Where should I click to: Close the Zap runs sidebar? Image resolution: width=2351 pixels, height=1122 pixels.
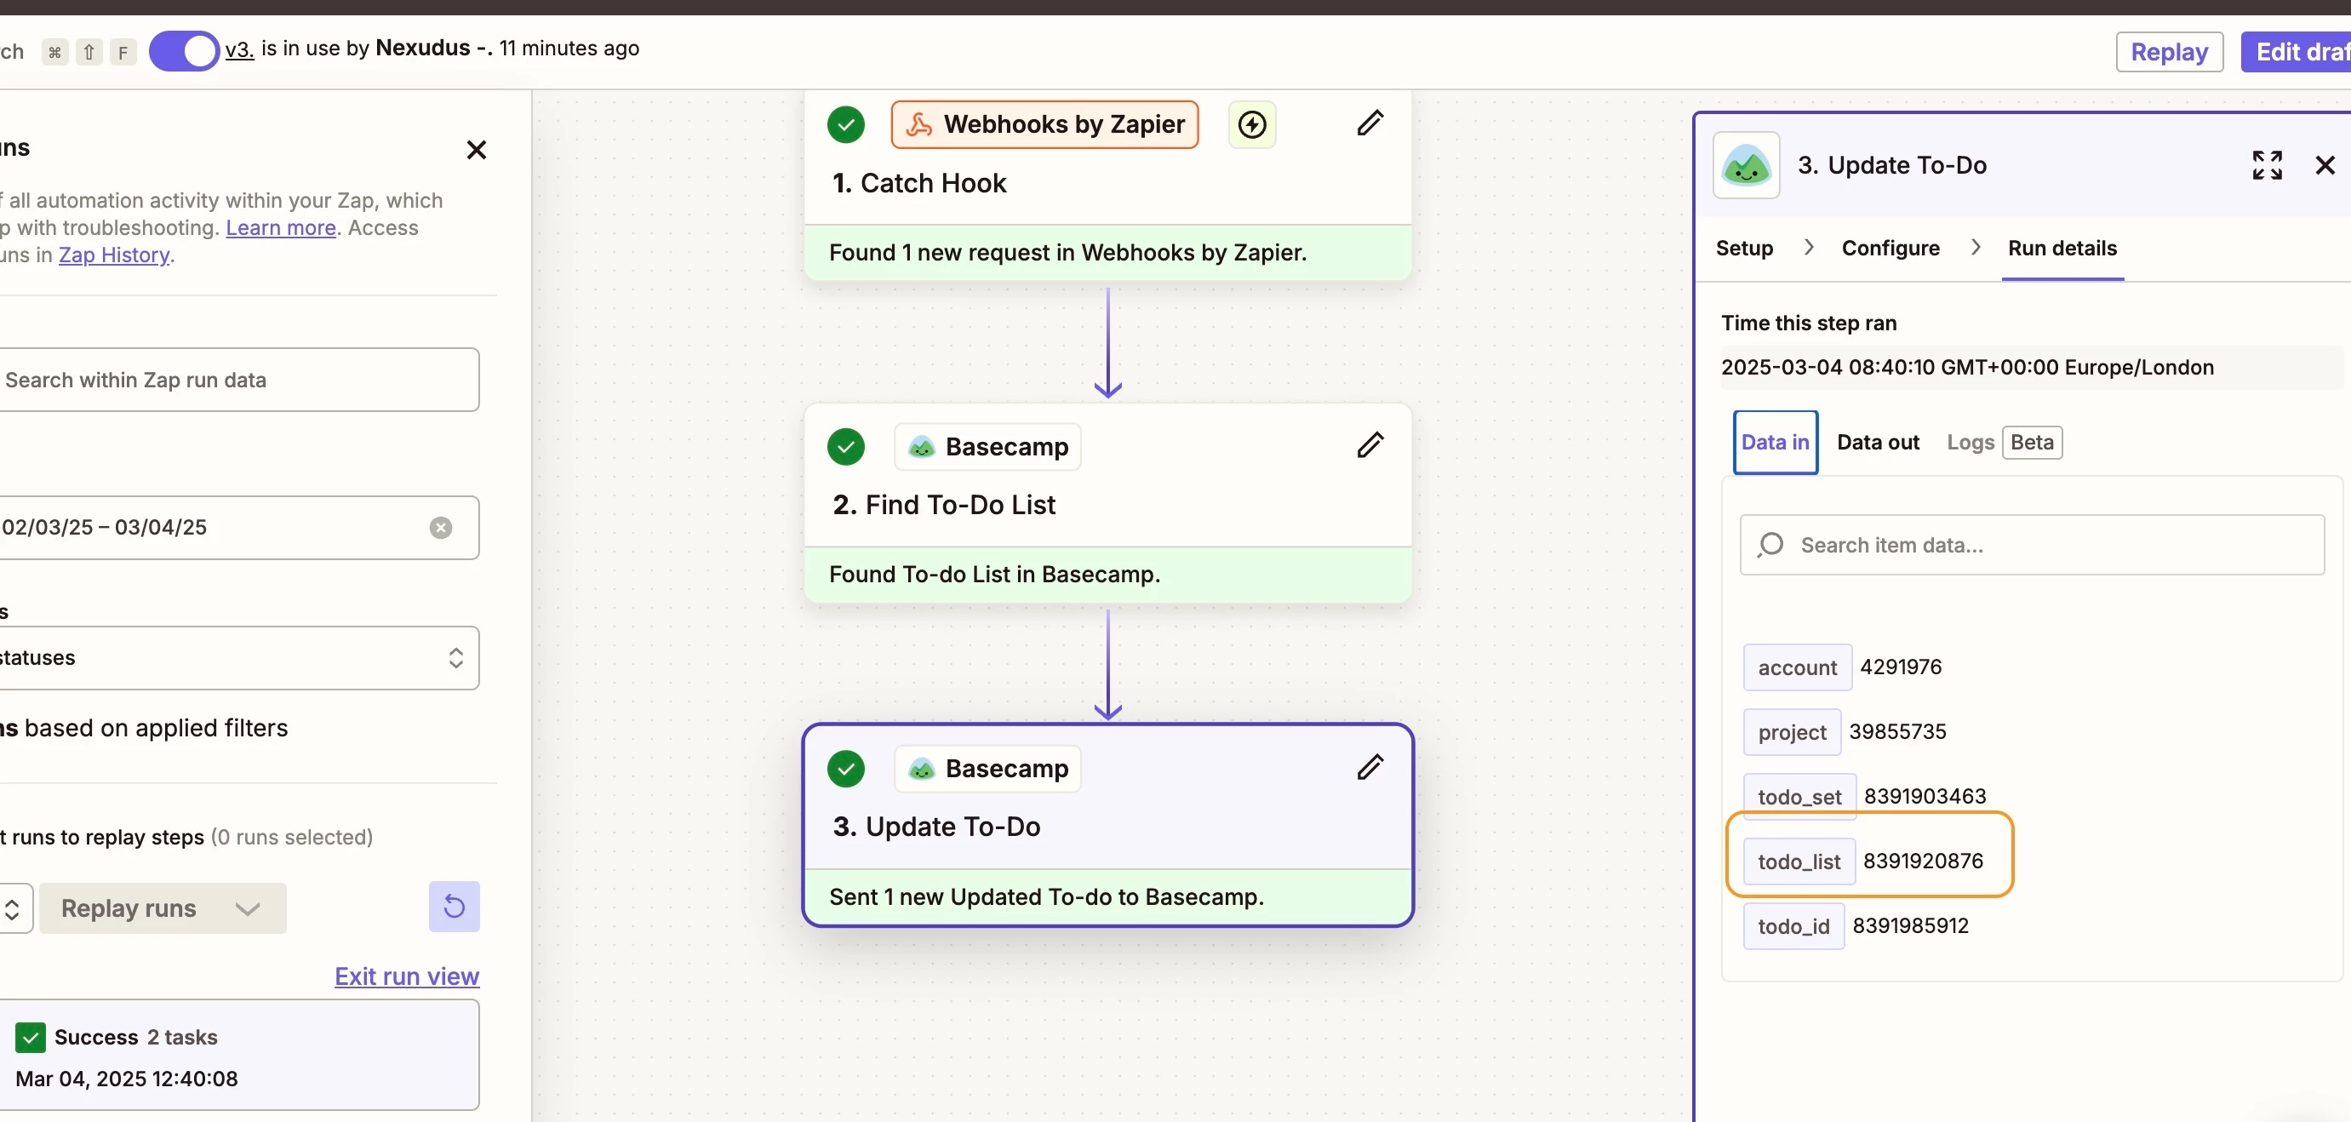(477, 150)
